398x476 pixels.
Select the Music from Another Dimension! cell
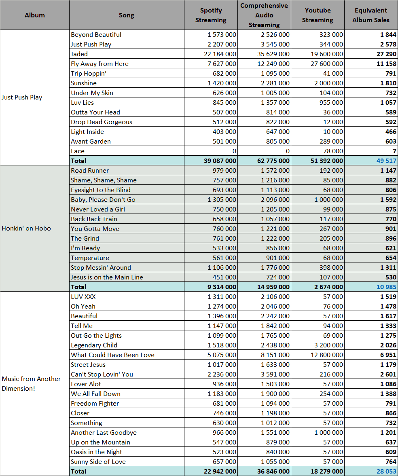(x=35, y=384)
